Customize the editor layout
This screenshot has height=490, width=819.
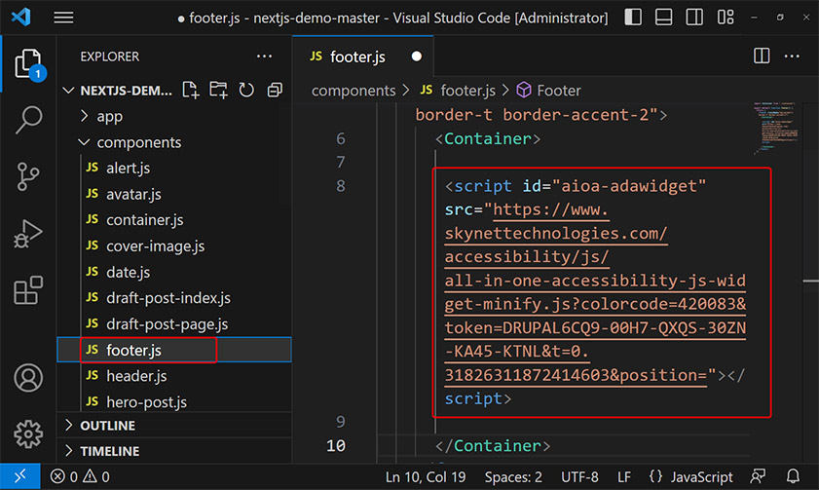click(x=725, y=18)
